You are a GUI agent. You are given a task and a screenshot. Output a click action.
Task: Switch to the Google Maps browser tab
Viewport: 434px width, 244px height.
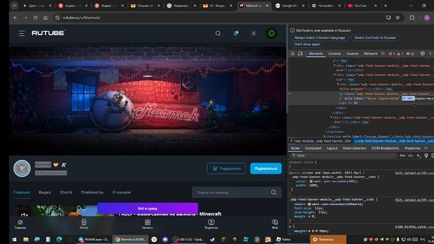pyautogui.click(x=290, y=5)
